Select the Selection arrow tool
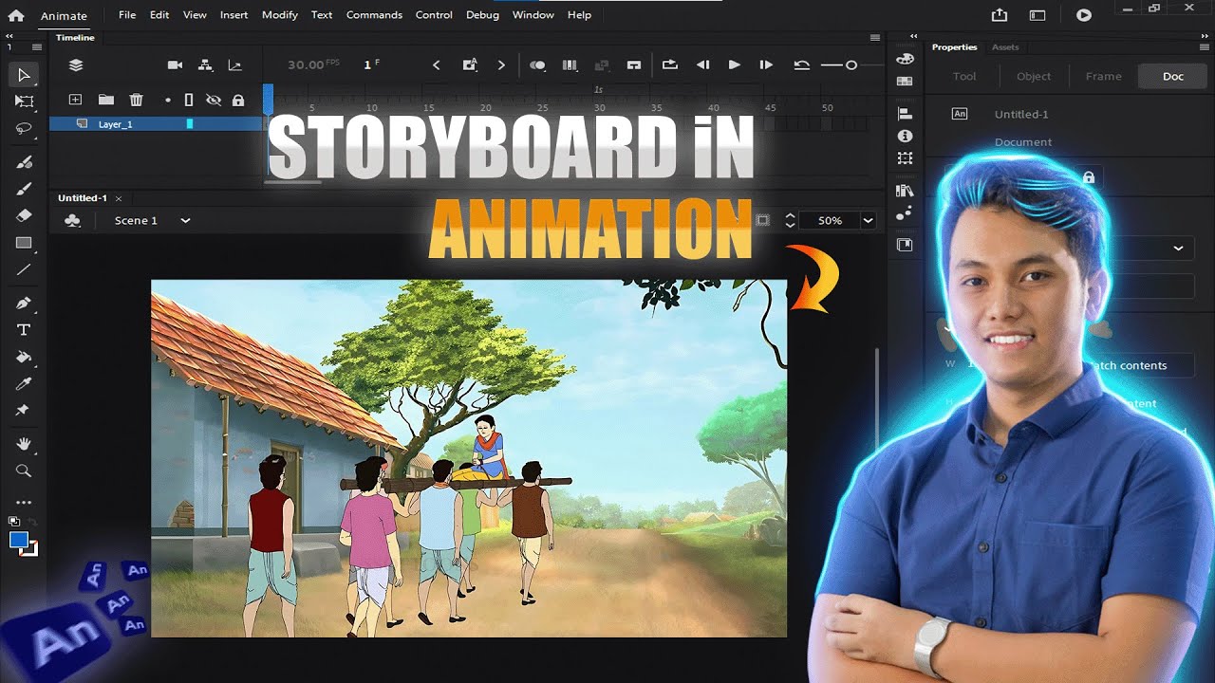 pos(24,75)
